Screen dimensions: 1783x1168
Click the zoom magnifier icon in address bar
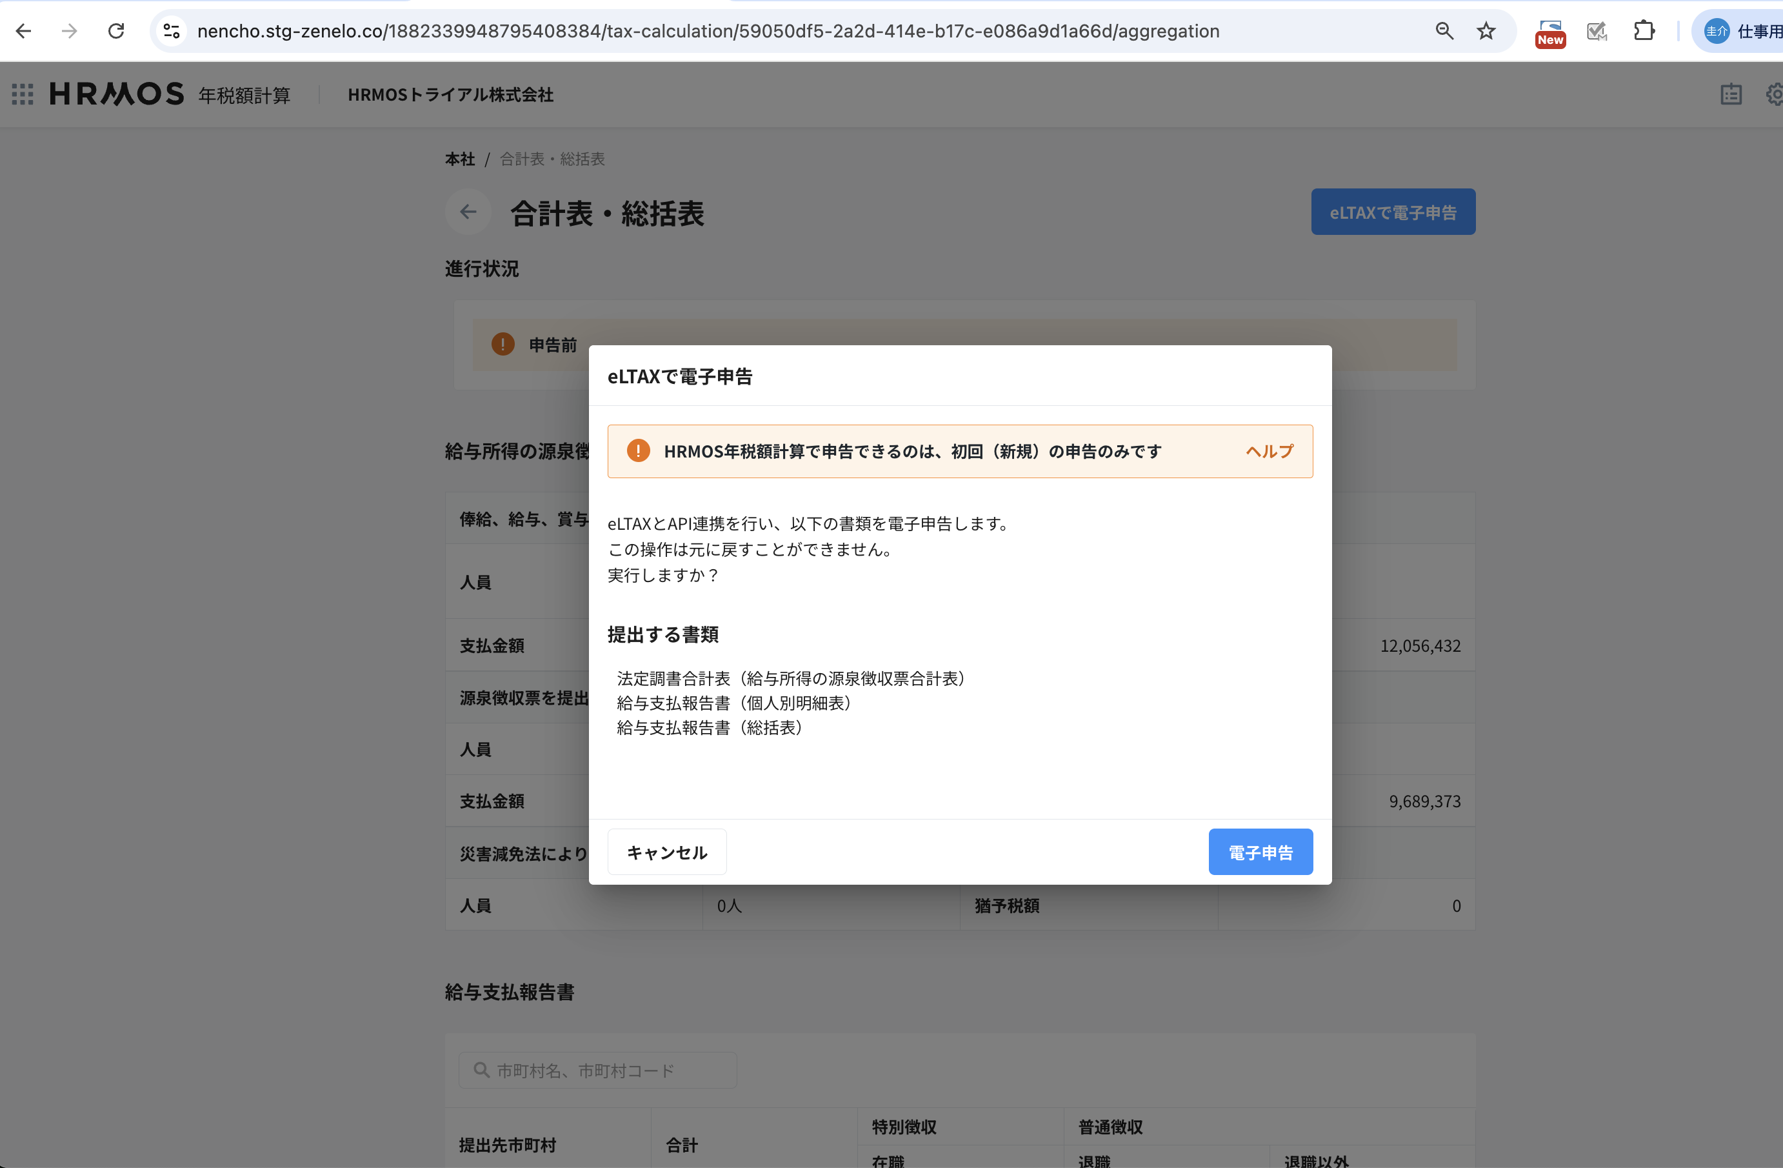[x=1444, y=31]
